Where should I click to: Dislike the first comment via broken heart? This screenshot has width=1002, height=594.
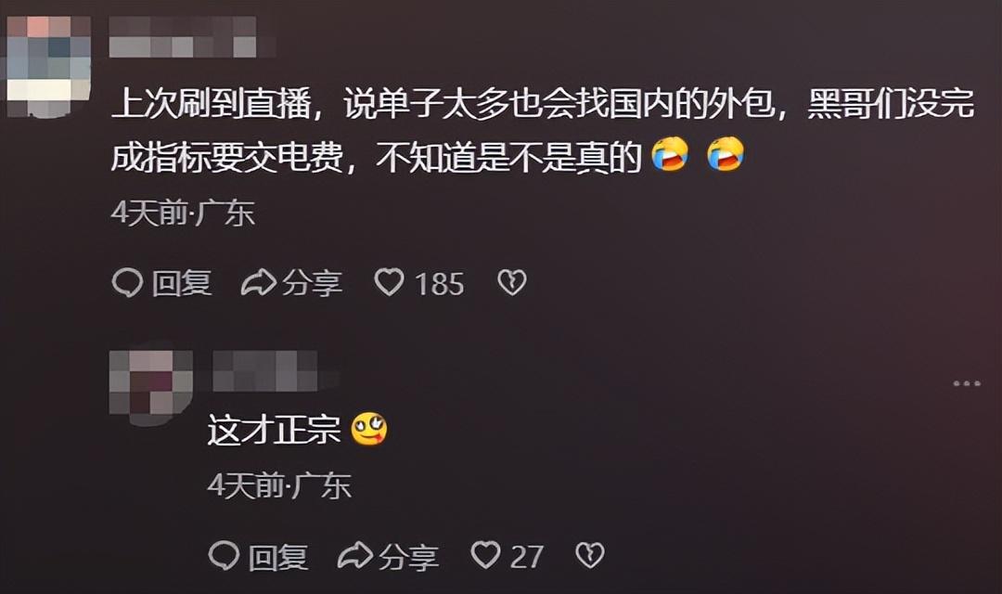click(512, 282)
